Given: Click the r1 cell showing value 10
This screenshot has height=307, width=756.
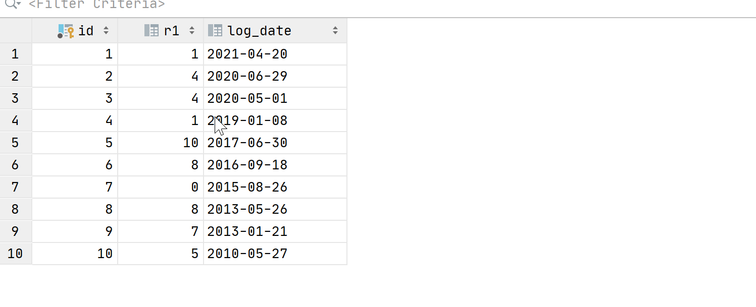Looking at the screenshot, I should coord(161,143).
